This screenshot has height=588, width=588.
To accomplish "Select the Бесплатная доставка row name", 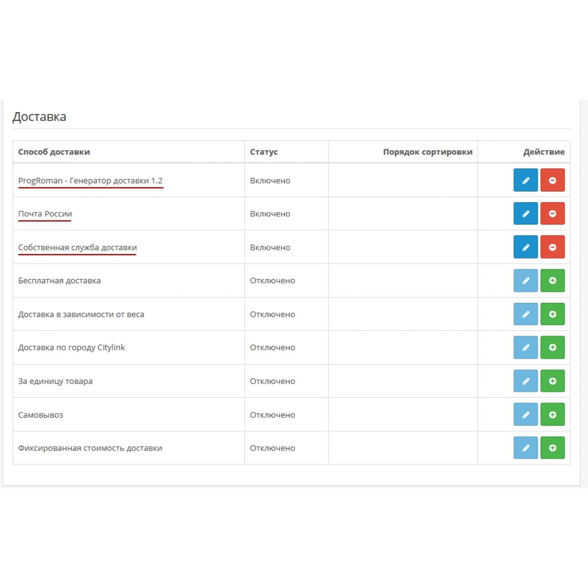I will [x=59, y=281].
